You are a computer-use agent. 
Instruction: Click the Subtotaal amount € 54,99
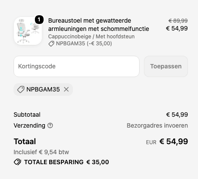[177, 115]
